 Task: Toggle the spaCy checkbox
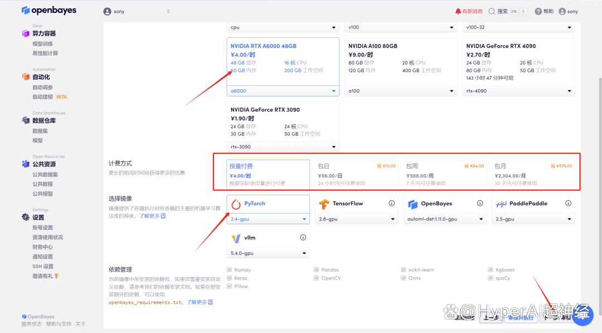pos(491,278)
